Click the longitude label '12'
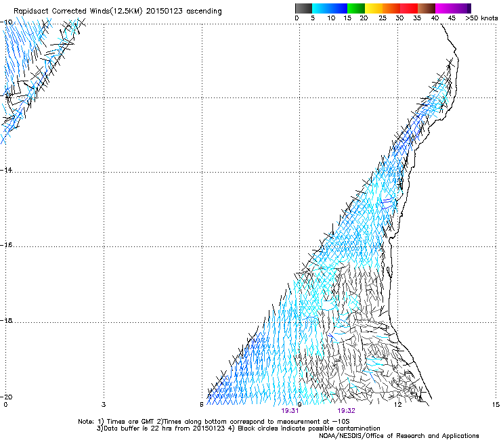 coord(397,405)
